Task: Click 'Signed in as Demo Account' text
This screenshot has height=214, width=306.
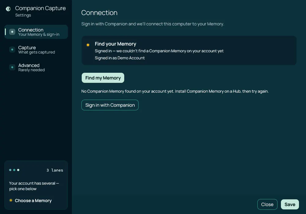Action: coord(120,58)
